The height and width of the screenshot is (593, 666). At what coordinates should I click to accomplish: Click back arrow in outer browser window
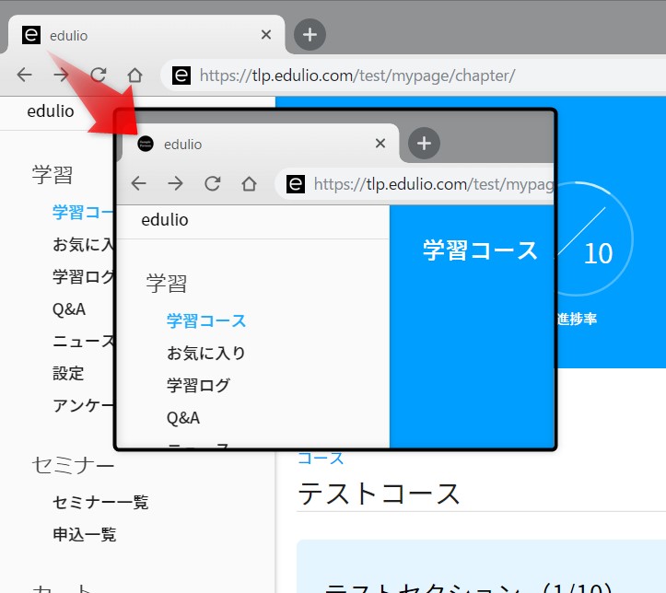[25, 75]
